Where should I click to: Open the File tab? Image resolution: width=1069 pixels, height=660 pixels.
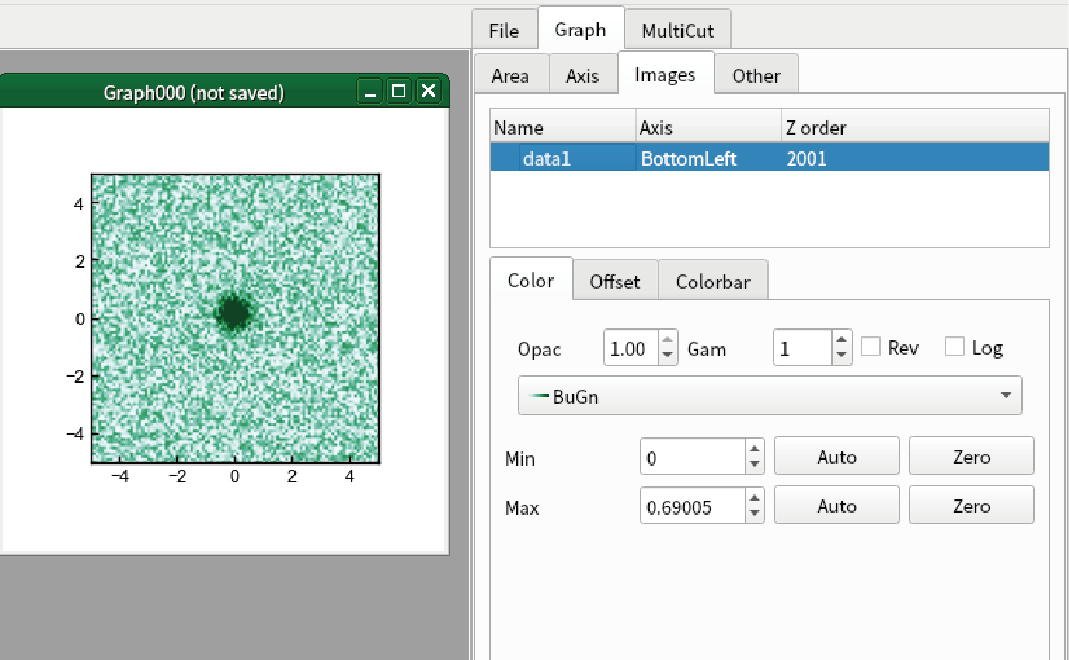pyautogui.click(x=504, y=30)
